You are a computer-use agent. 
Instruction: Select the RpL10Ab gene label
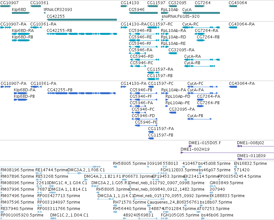point(169,9)
